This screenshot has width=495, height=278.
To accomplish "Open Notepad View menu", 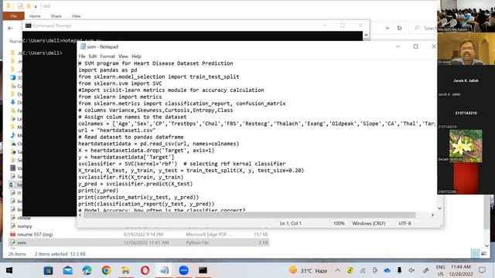I will (123, 56).
